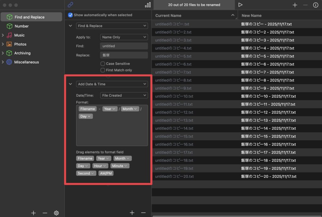322x217 pixels.
Task: Click the gear icon below the sidebar
Action: click(56, 213)
